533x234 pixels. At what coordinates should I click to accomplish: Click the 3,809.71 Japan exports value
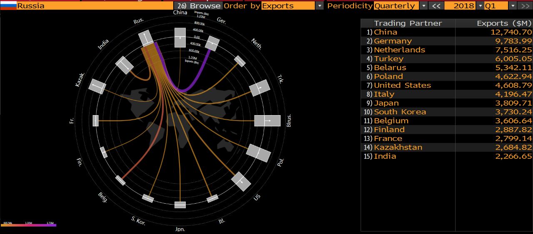(x=513, y=103)
